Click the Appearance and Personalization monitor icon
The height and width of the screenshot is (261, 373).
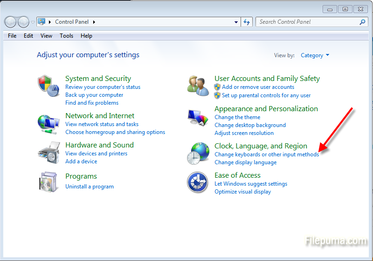tap(198, 119)
